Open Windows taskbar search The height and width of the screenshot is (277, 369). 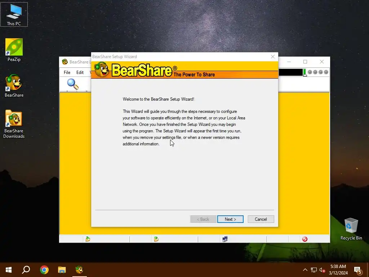click(26, 270)
